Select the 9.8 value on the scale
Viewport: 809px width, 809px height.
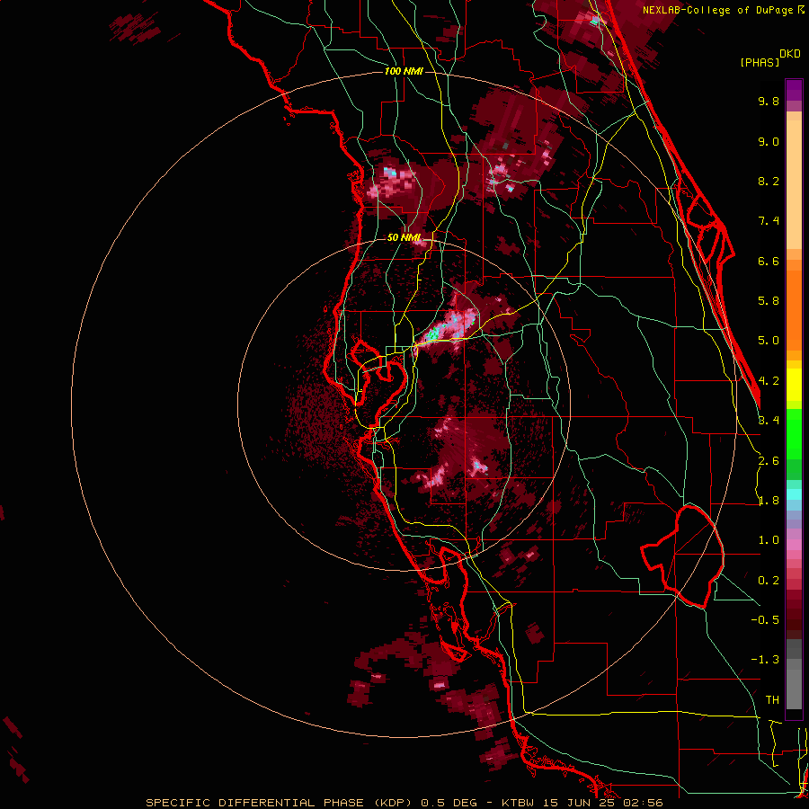tap(769, 101)
